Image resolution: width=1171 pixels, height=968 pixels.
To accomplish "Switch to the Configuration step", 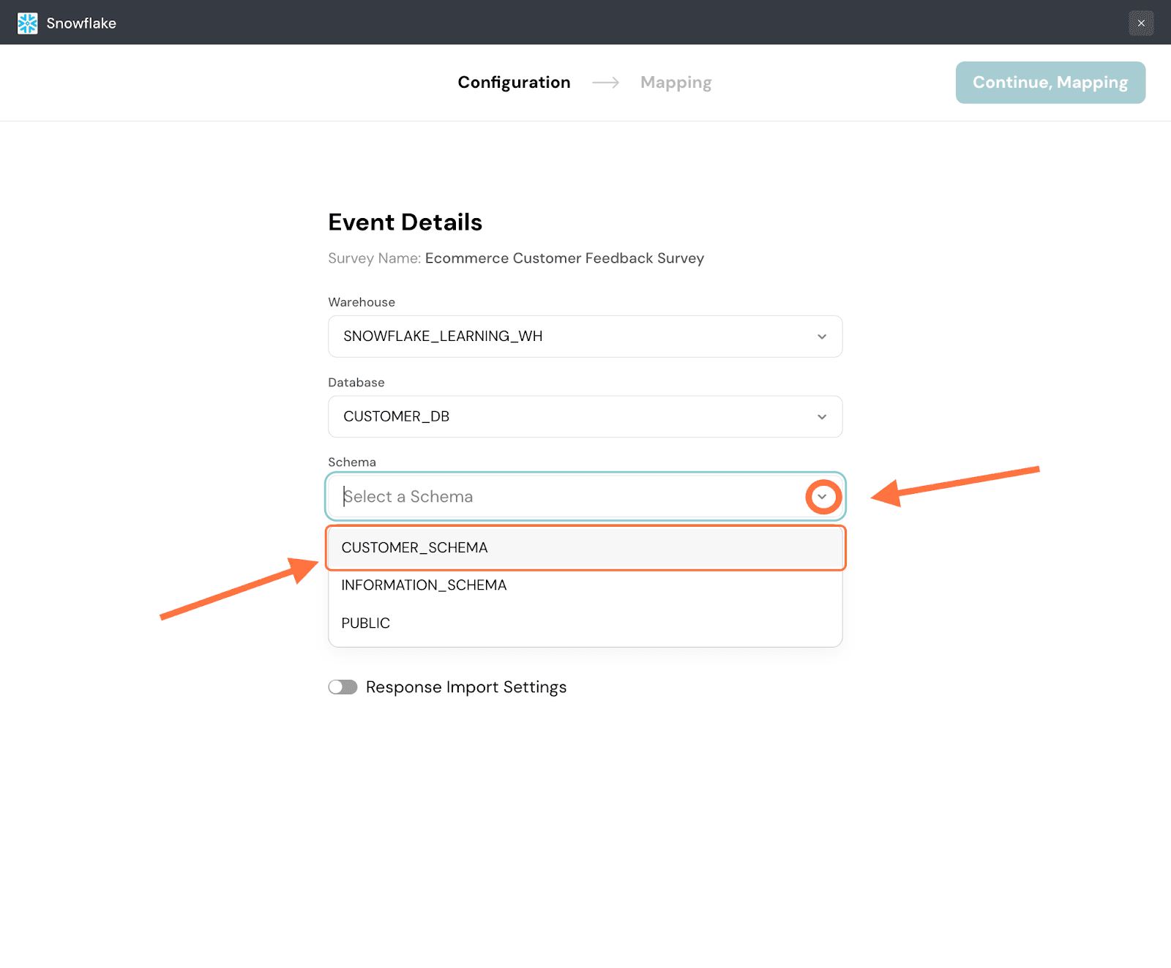I will 514,83.
